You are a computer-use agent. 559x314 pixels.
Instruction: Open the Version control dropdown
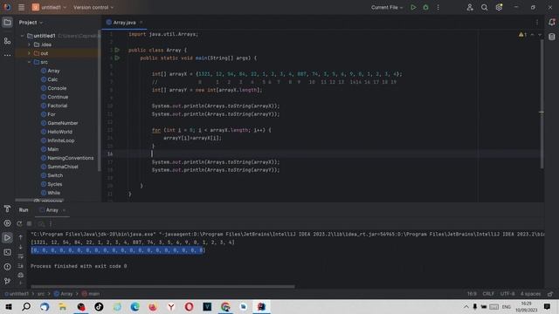pos(93,7)
